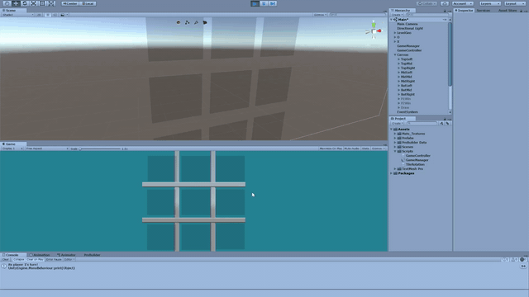529x297 pixels.
Task: Click the Console Clear button
Action: pyautogui.click(x=6, y=260)
